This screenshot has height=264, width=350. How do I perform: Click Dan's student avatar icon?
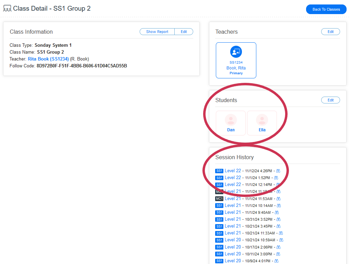[x=231, y=120]
